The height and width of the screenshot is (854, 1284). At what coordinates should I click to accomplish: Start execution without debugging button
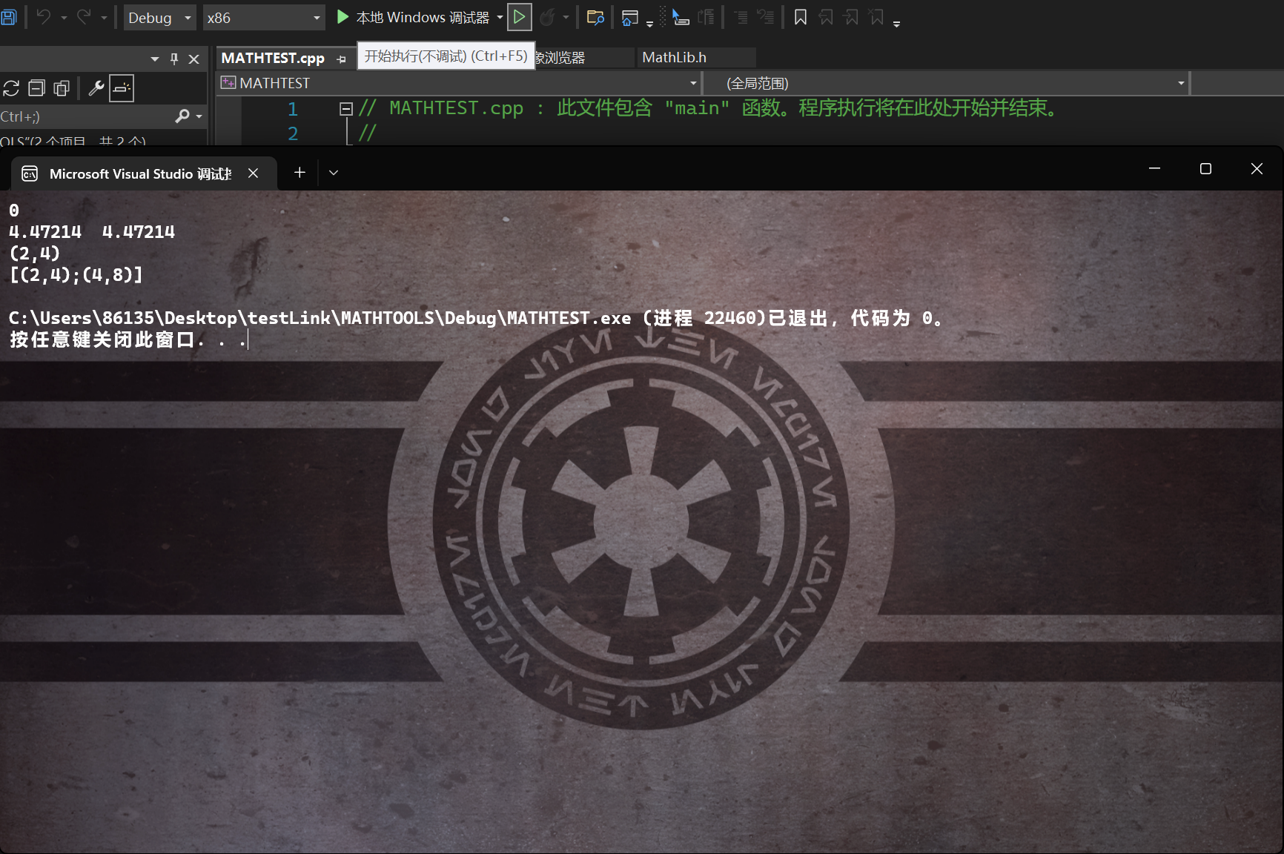tap(520, 17)
